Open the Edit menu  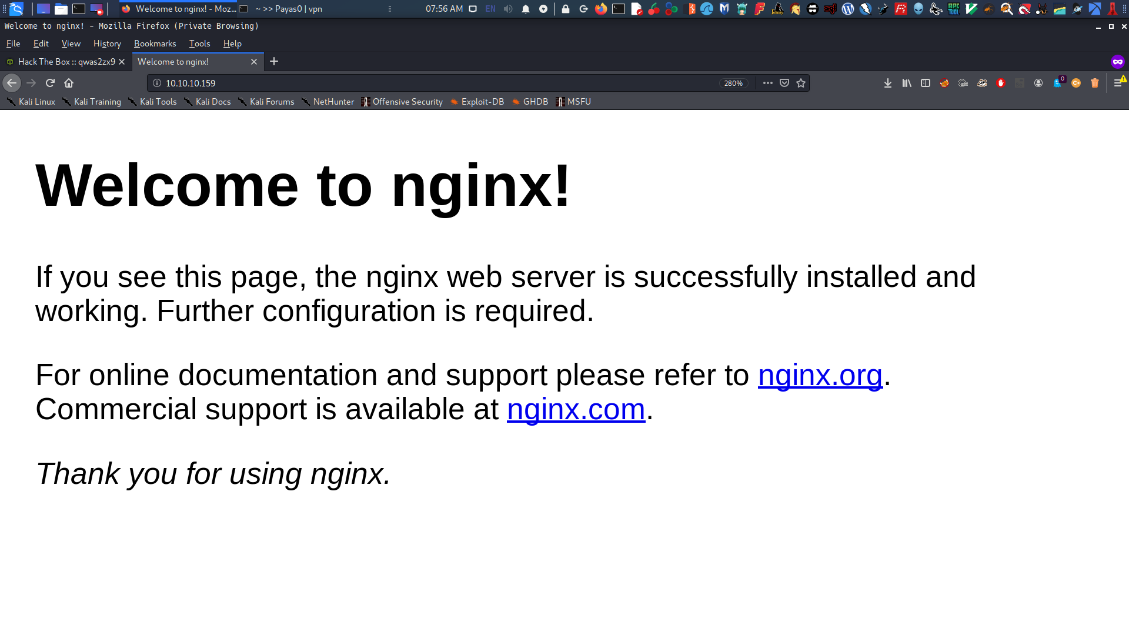click(x=41, y=44)
